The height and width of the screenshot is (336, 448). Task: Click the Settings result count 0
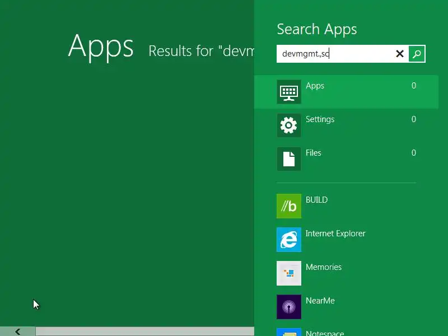(x=413, y=119)
